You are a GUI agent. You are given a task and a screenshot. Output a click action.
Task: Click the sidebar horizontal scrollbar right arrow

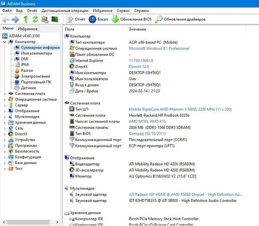click(x=58, y=222)
